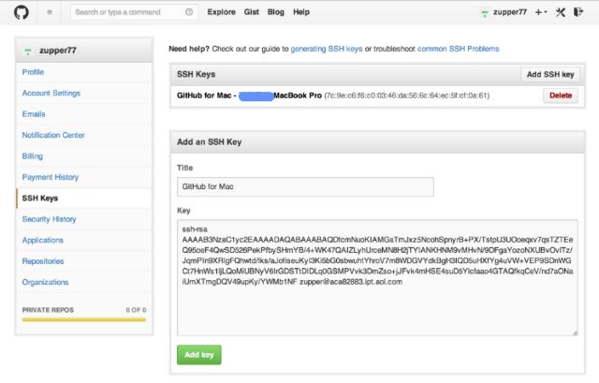This screenshot has width=599, height=383.
Task: Select Applications in settings sidebar
Action: tap(43, 240)
